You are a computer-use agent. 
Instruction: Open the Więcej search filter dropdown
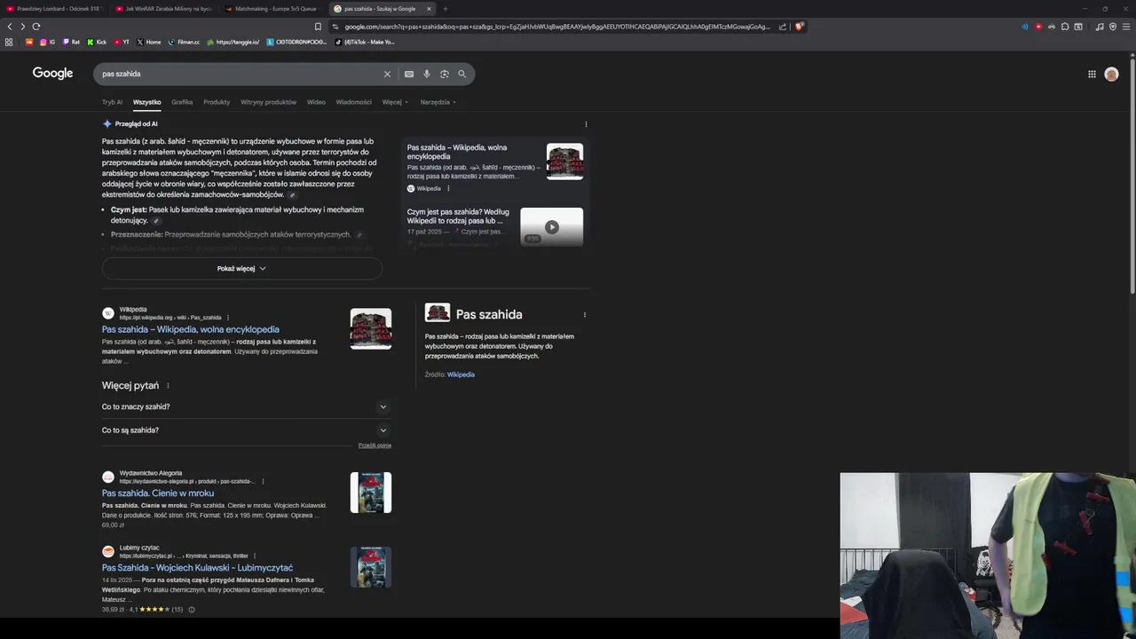click(396, 102)
